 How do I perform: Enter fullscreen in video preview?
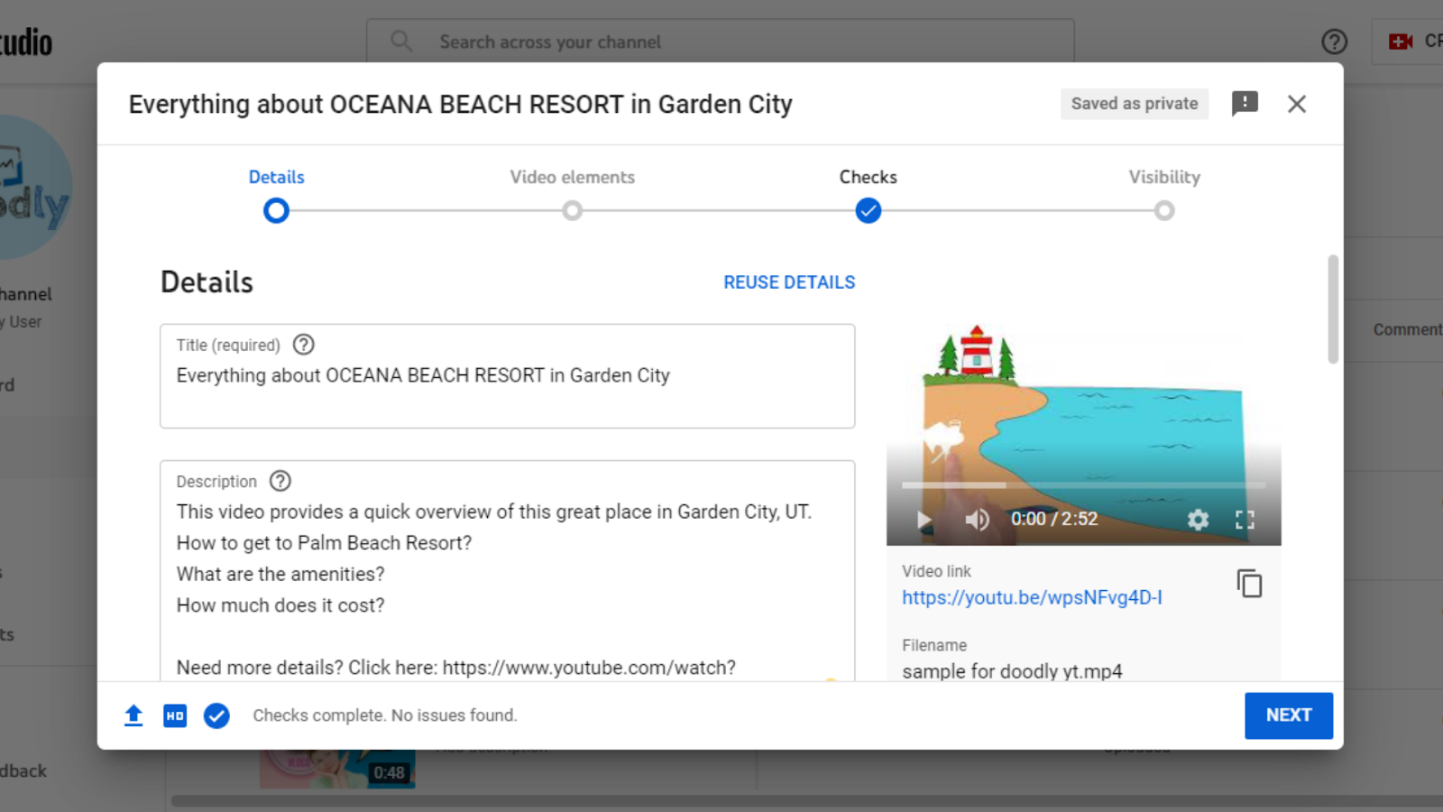pos(1245,520)
